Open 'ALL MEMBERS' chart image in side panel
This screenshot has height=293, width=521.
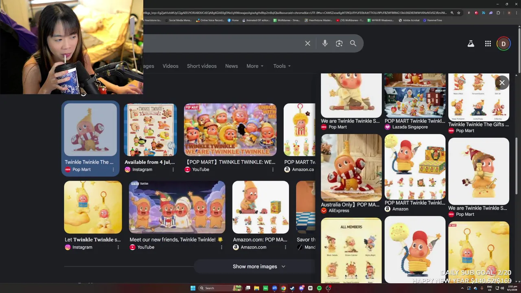coord(351,250)
